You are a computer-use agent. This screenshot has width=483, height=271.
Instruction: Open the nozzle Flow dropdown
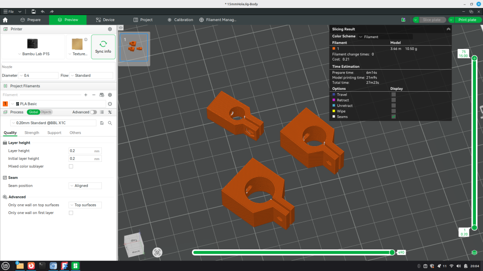tap(91, 76)
